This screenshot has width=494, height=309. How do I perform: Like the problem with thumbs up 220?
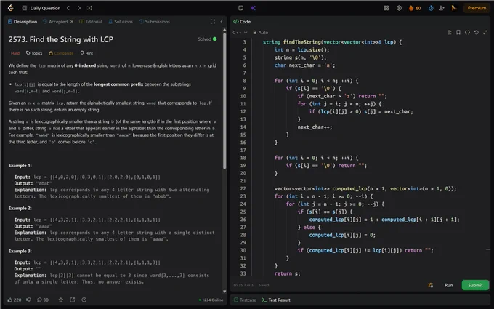(x=15, y=300)
